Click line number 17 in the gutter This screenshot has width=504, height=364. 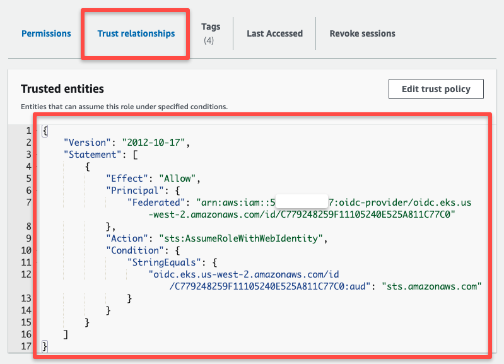(x=25, y=346)
